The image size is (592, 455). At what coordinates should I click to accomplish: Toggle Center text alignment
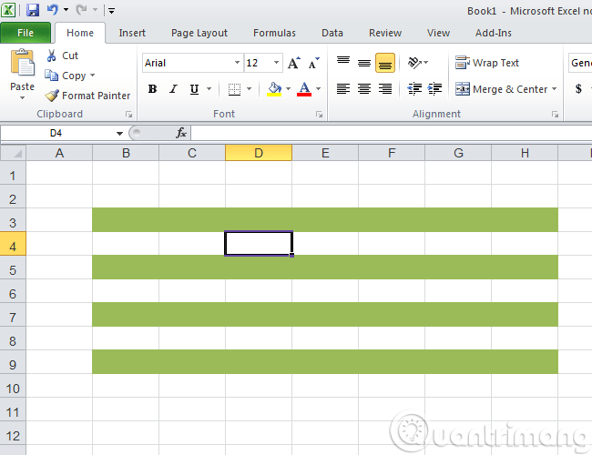coord(364,89)
